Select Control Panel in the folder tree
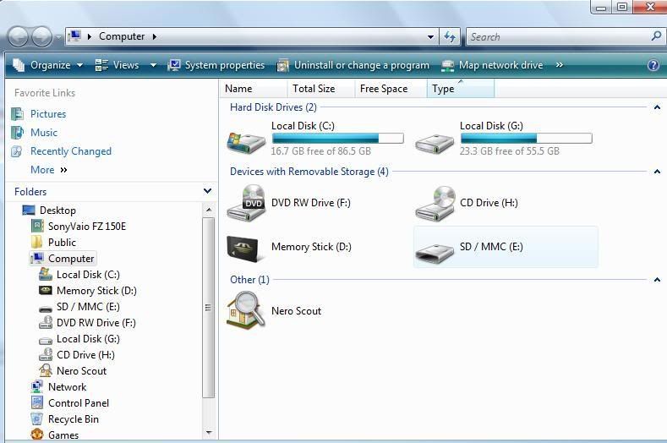Screen dimensions: 667x443 pyautogui.click(x=78, y=403)
